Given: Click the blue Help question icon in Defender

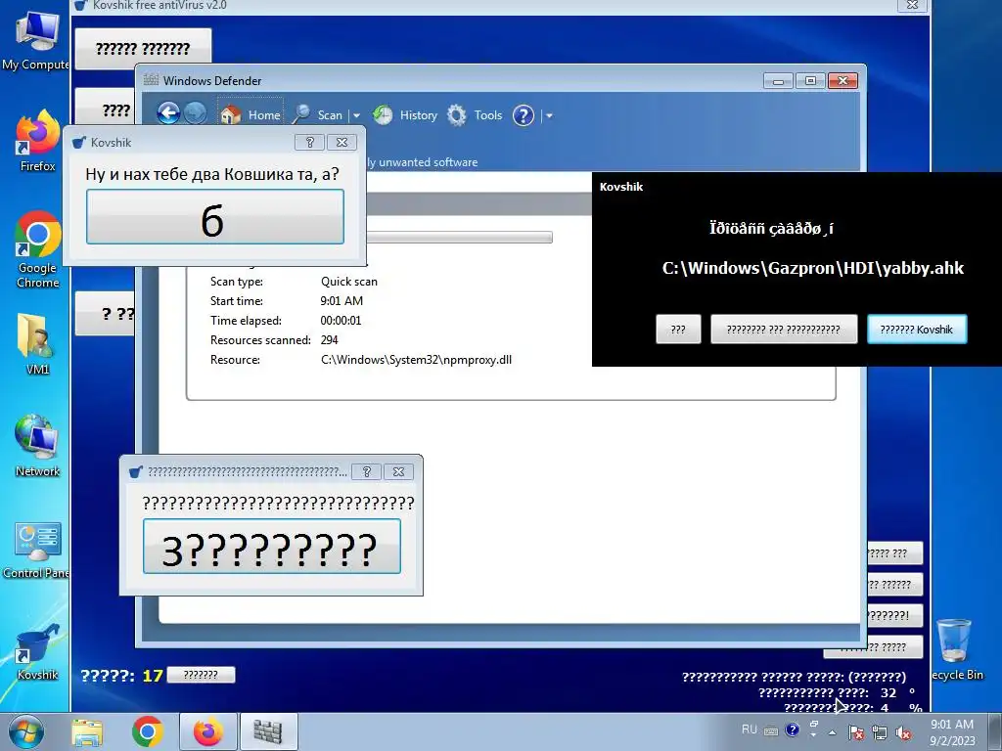Looking at the screenshot, I should click(524, 115).
